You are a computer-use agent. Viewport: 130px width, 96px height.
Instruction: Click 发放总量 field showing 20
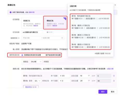(x=85, y=81)
